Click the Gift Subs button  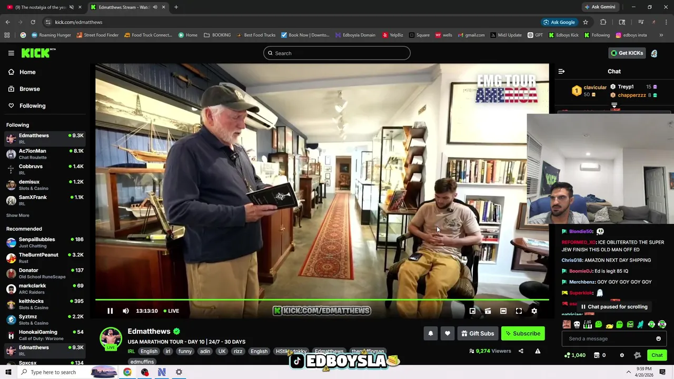click(478, 333)
